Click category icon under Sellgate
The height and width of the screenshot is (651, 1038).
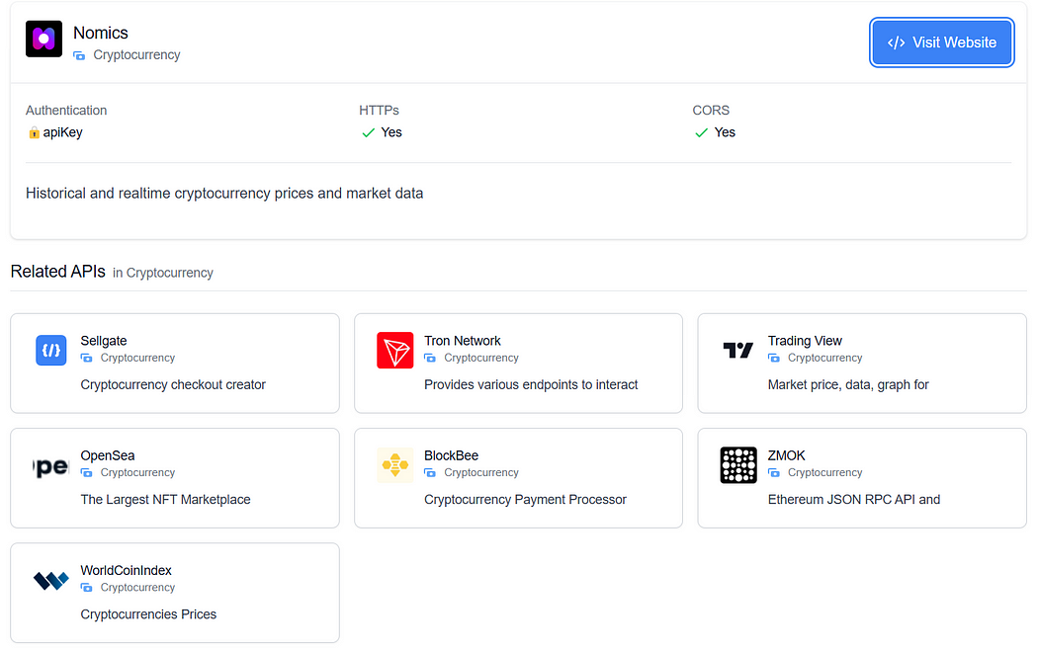86,358
